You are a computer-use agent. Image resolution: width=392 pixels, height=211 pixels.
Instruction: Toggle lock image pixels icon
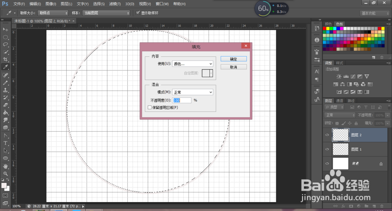click(343, 123)
